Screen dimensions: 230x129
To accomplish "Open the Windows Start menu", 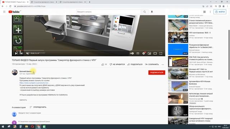I will point(3,126).
